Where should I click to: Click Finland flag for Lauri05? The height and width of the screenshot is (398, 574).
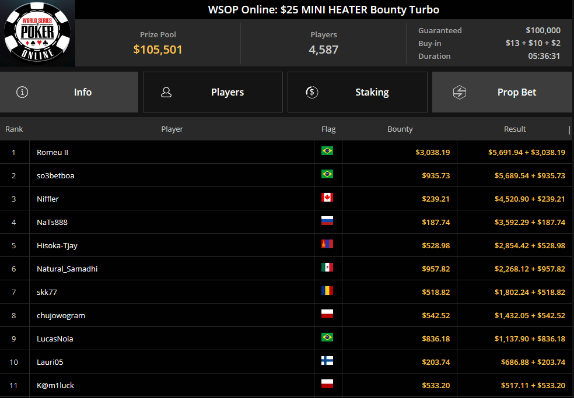(327, 361)
